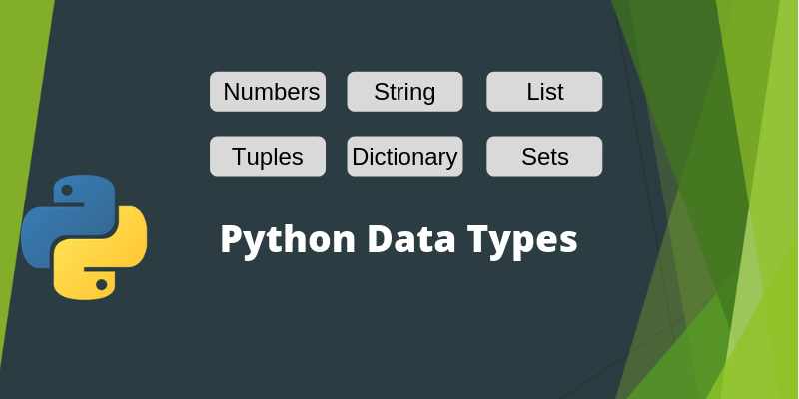Click the blue snake in the Python logo
Screen dimensions: 799x399
(x=58, y=214)
